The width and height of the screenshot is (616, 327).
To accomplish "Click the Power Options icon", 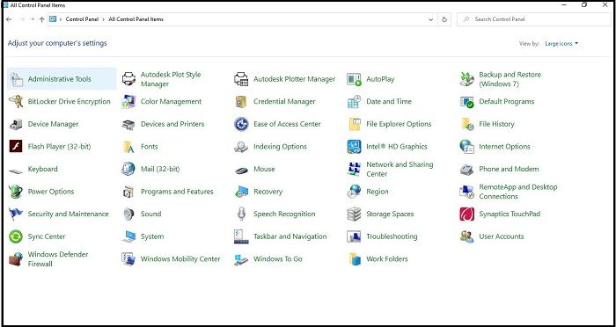I will pos(16,192).
